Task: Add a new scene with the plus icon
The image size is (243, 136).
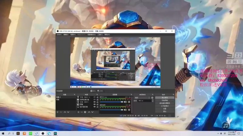Action: click(57, 112)
